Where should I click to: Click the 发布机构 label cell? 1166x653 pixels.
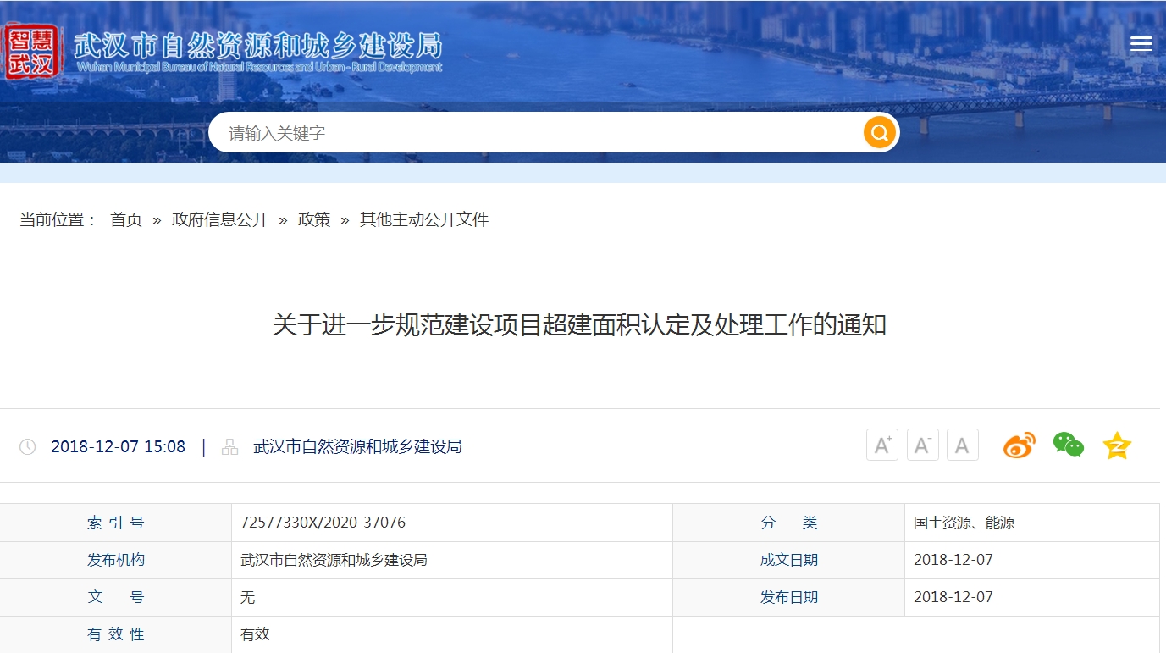(x=116, y=560)
